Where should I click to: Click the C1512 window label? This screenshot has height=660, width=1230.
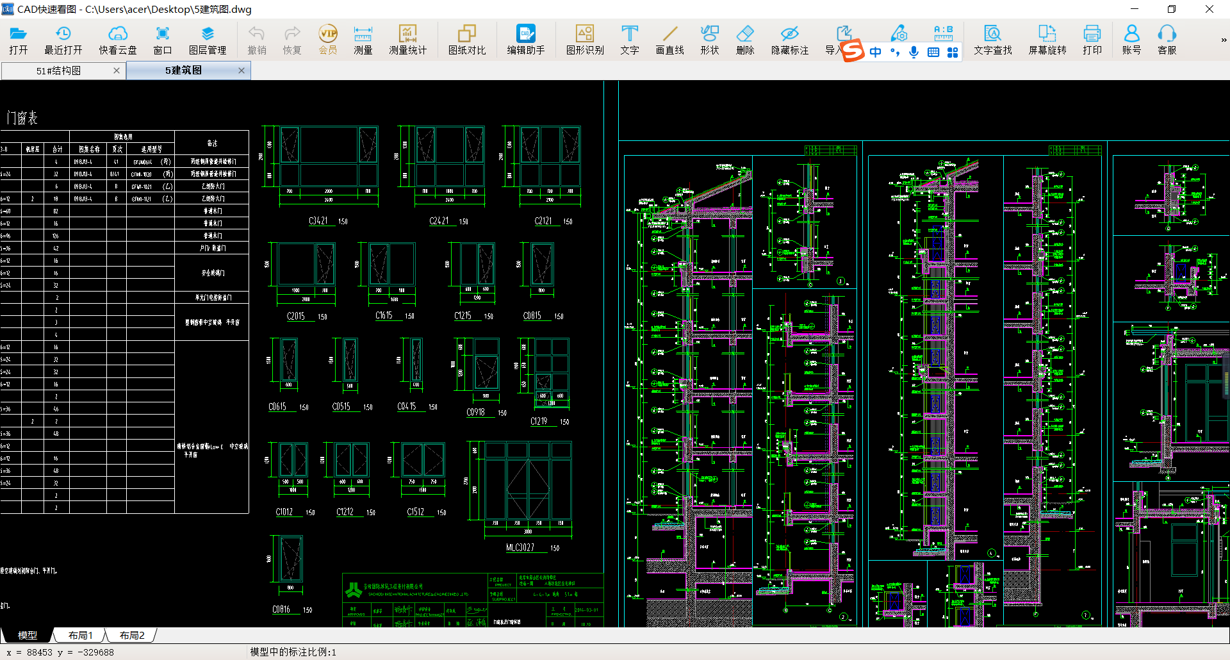click(416, 512)
